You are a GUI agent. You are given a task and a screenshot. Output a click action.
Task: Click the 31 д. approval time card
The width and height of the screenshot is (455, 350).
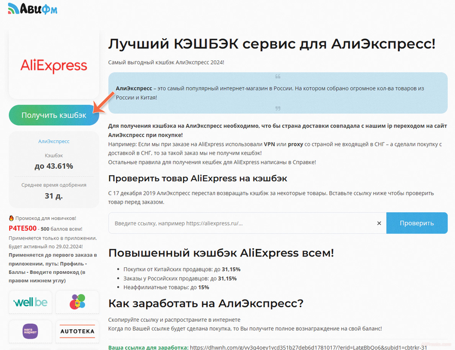(x=53, y=196)
